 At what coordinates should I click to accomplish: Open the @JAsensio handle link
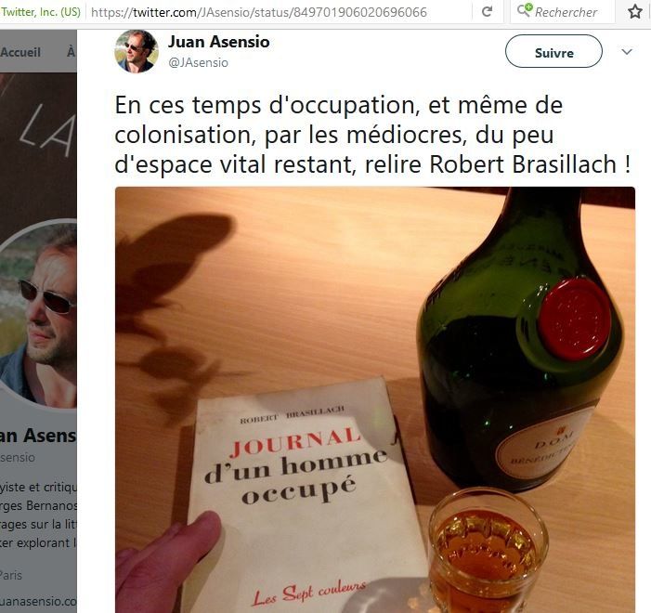(198, 62)
